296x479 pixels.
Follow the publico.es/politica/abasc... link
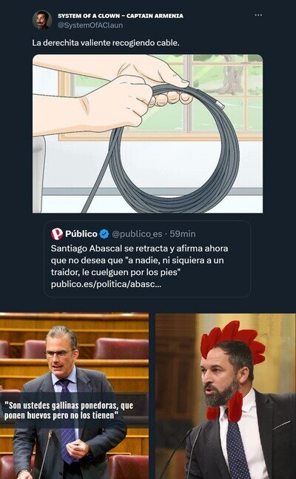click(106, 284)
